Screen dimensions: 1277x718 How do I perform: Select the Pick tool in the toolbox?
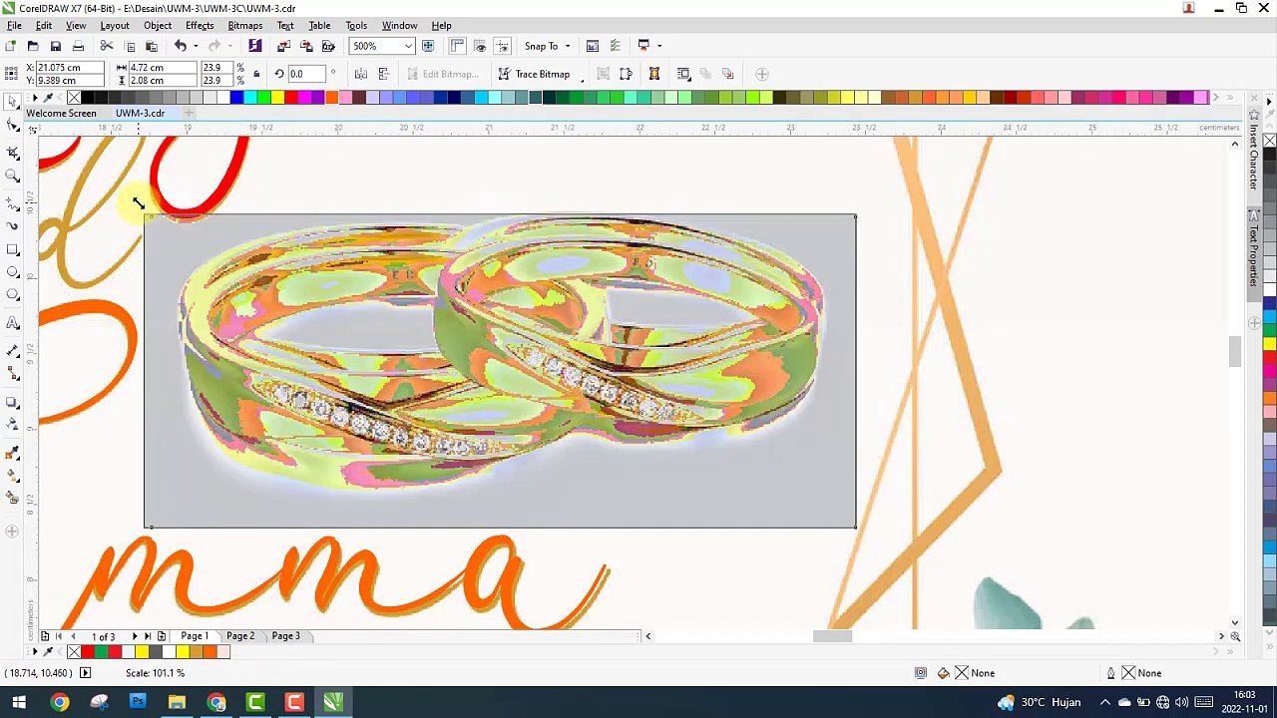coord(13,103)
